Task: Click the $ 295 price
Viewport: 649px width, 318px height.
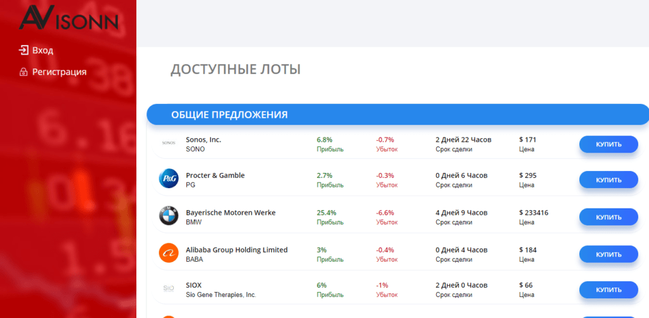Action: pos(528,175)
